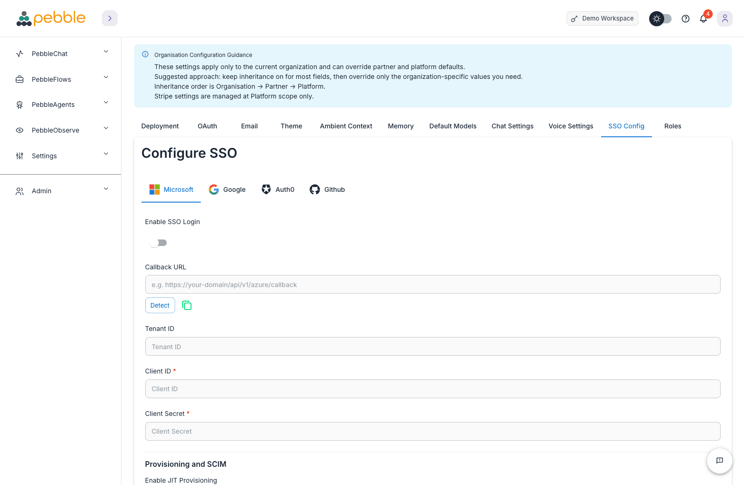Click the Enable JIT Provisioning label
744x485 pixels.
181,480
